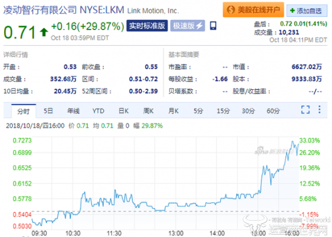Click the opening price 0.53
This screenshot has height=237, width=332.
[70, 67]
